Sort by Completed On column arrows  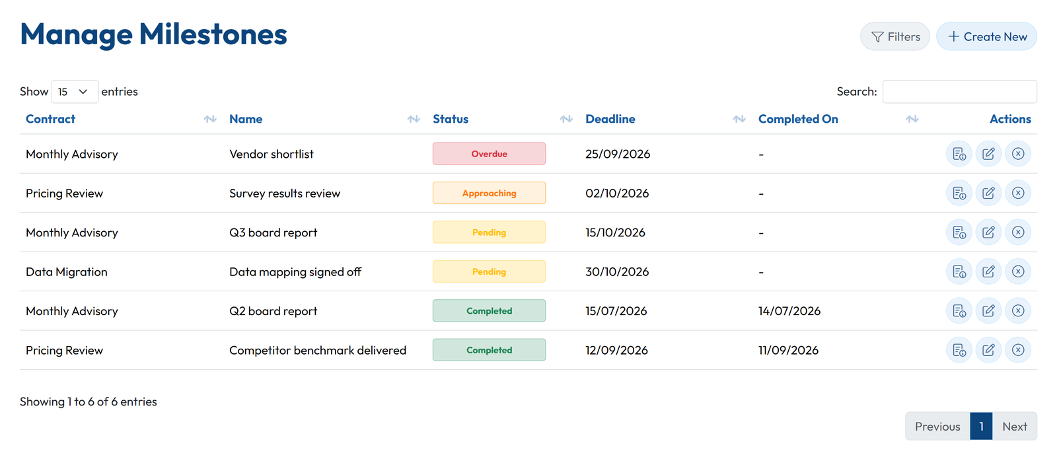pyautogui.click(x=912, y=119)
